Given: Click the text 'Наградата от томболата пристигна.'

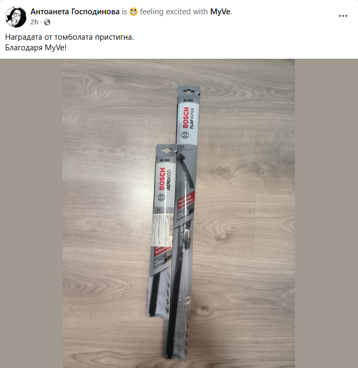Looking at the screenshot, I should (x=69, y=37).
